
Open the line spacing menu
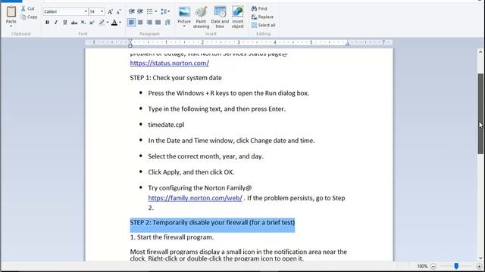point(165,12)
